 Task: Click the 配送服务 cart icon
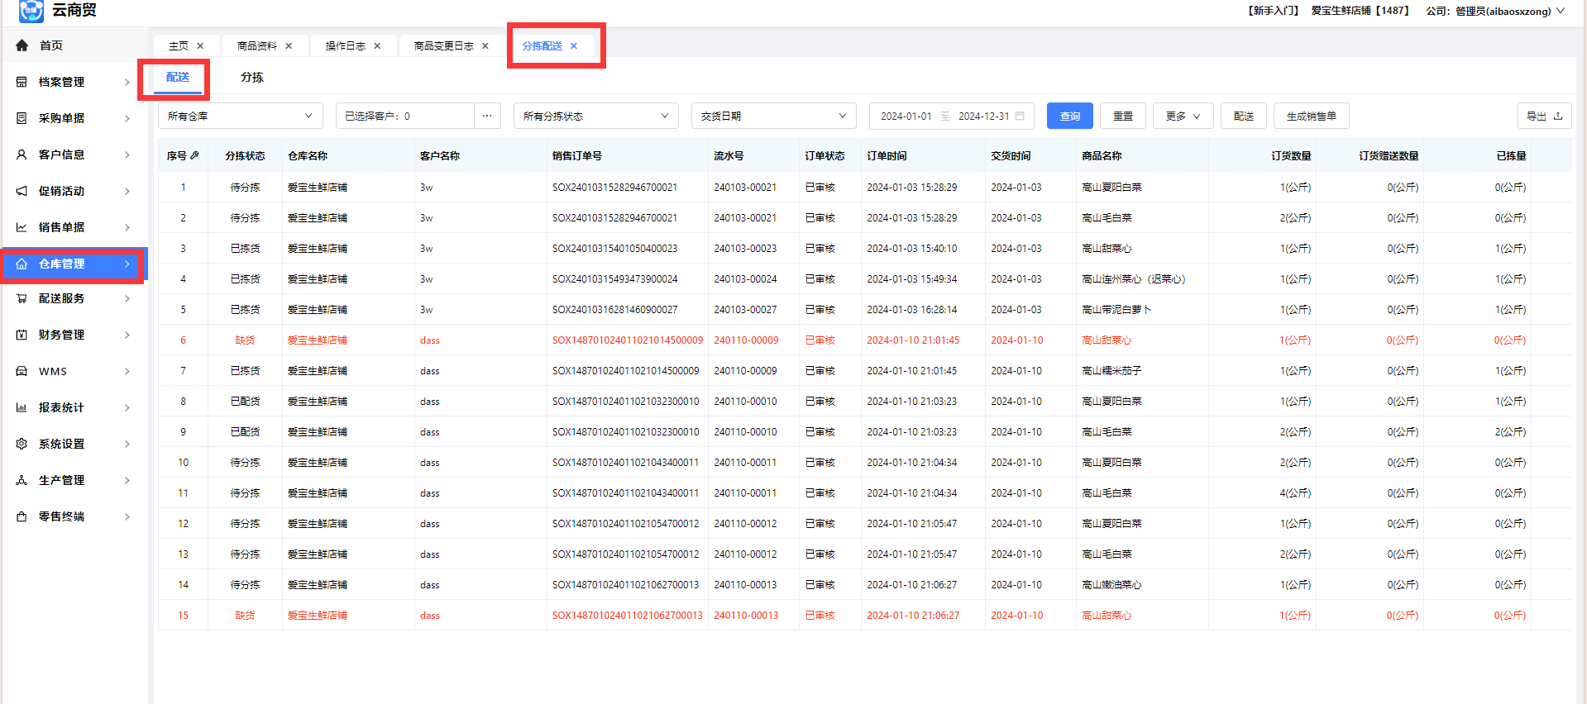(x=22, y=298)
